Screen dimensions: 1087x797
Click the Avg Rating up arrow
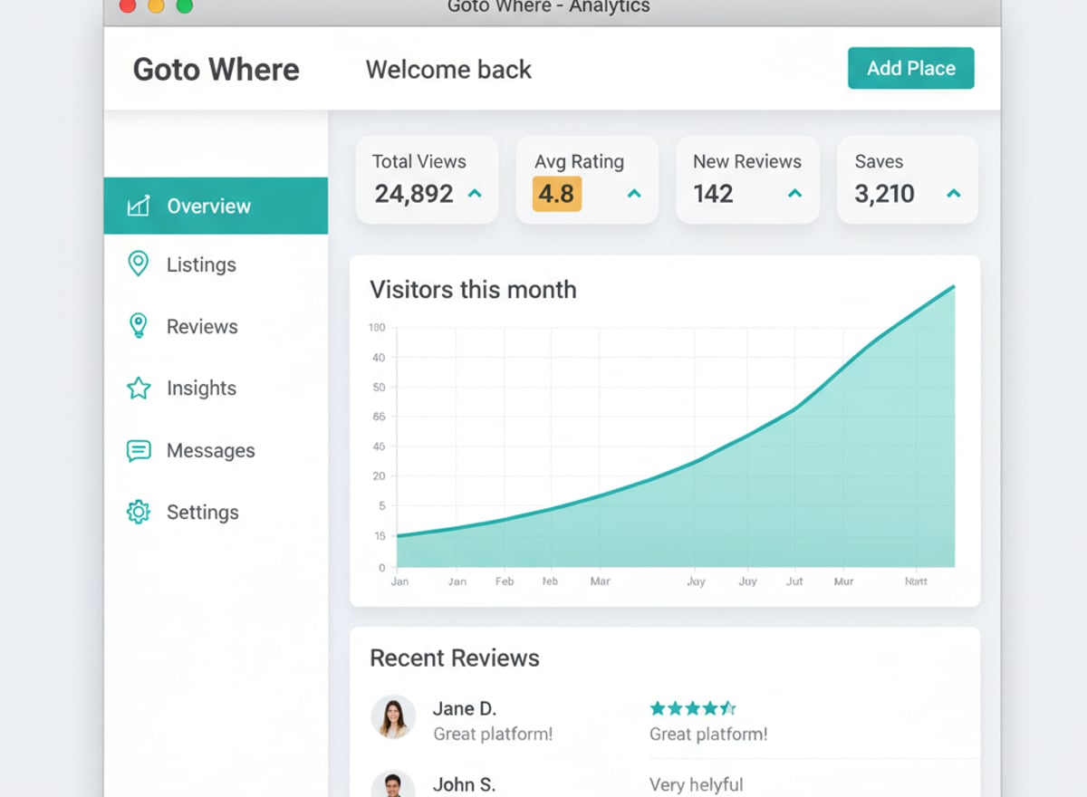tap(634, 194)
